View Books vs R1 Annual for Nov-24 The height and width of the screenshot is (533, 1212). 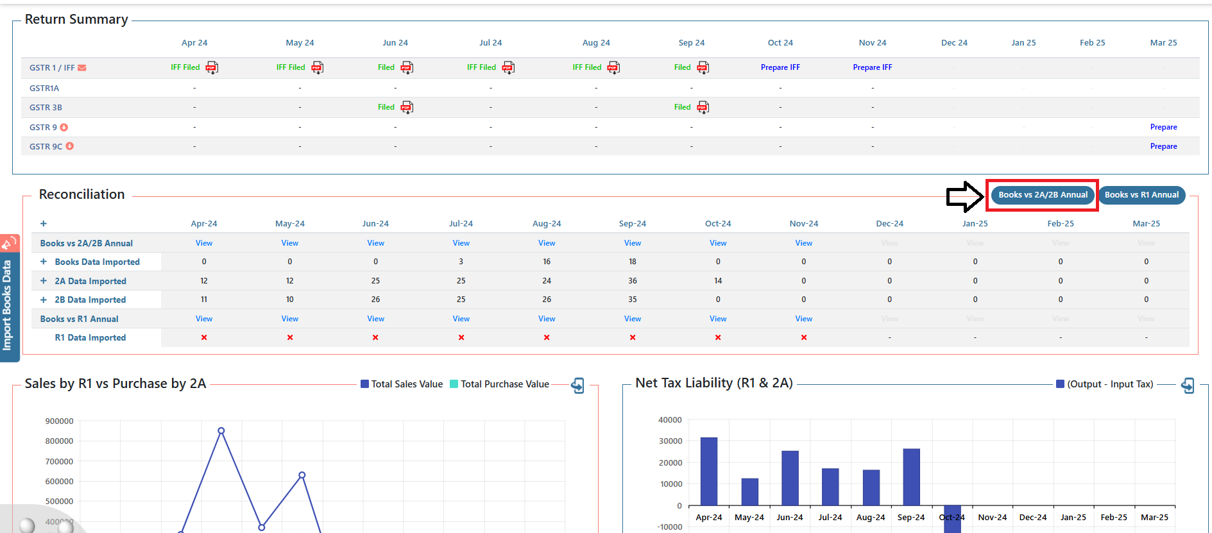pos(804,319)
